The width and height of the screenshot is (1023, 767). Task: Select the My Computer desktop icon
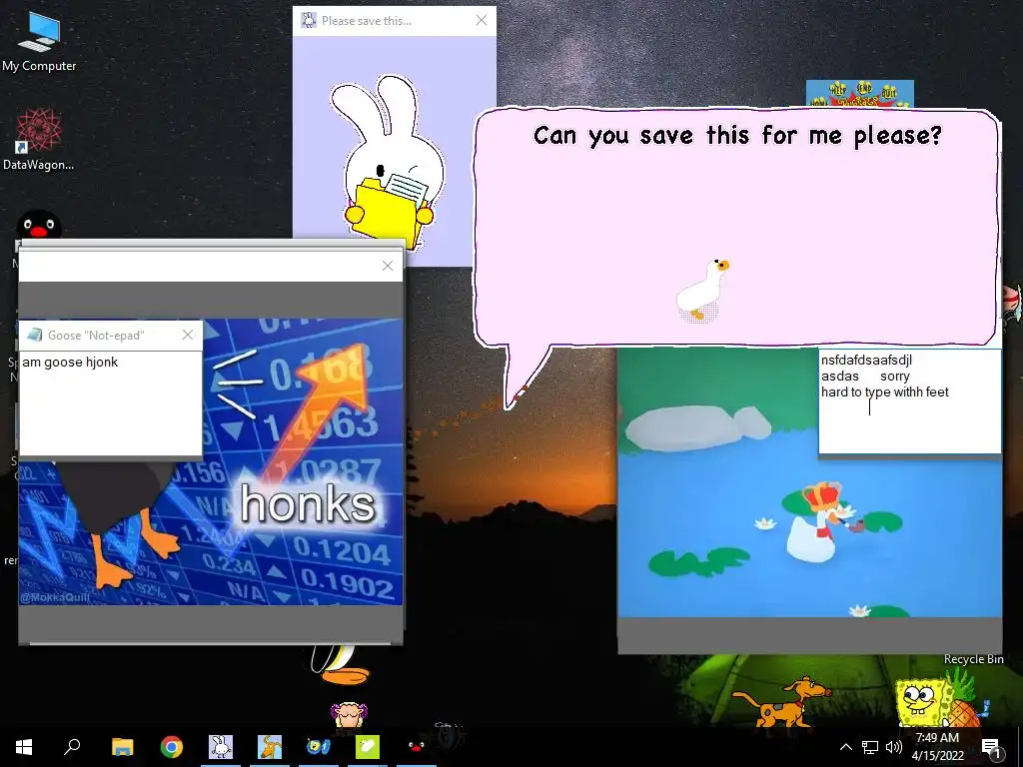pos(39,42)
